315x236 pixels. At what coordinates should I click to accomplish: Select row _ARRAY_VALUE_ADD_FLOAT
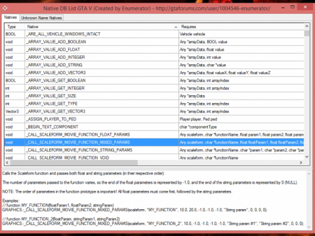tap(154, 49)
